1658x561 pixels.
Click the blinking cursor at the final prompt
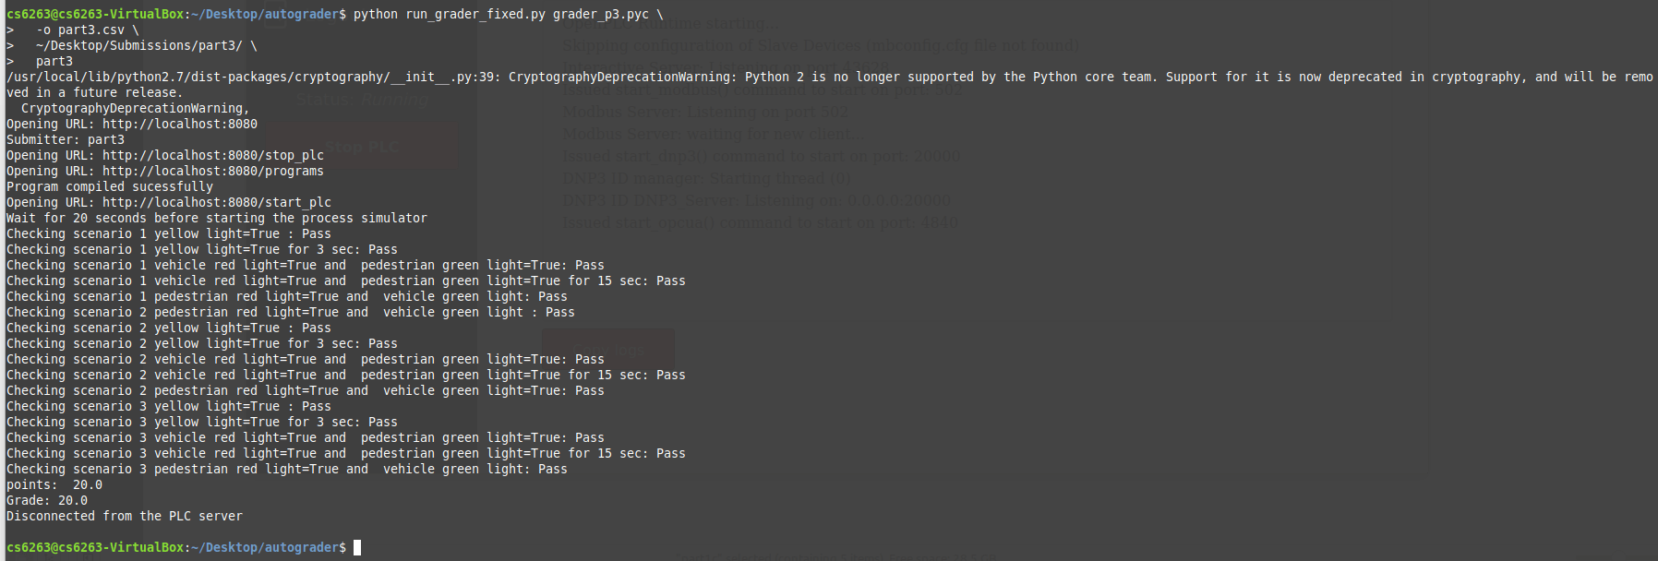357,548
